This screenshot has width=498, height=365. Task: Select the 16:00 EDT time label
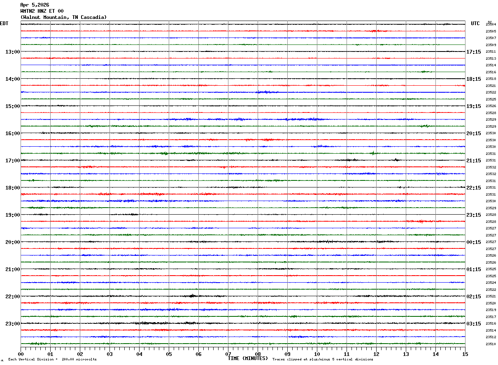(x=12, y=133)
